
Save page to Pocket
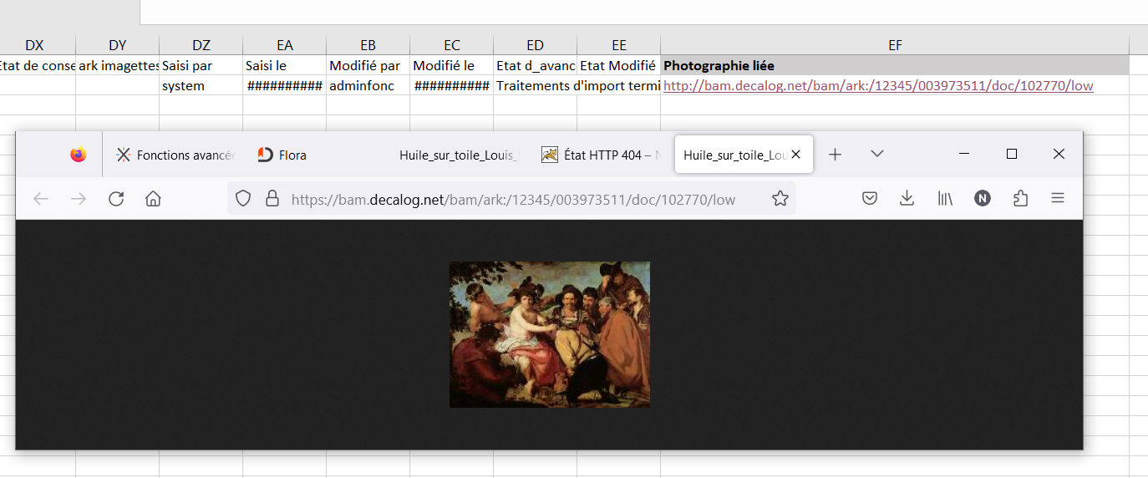pyautogui.click(x=870, y=199)
